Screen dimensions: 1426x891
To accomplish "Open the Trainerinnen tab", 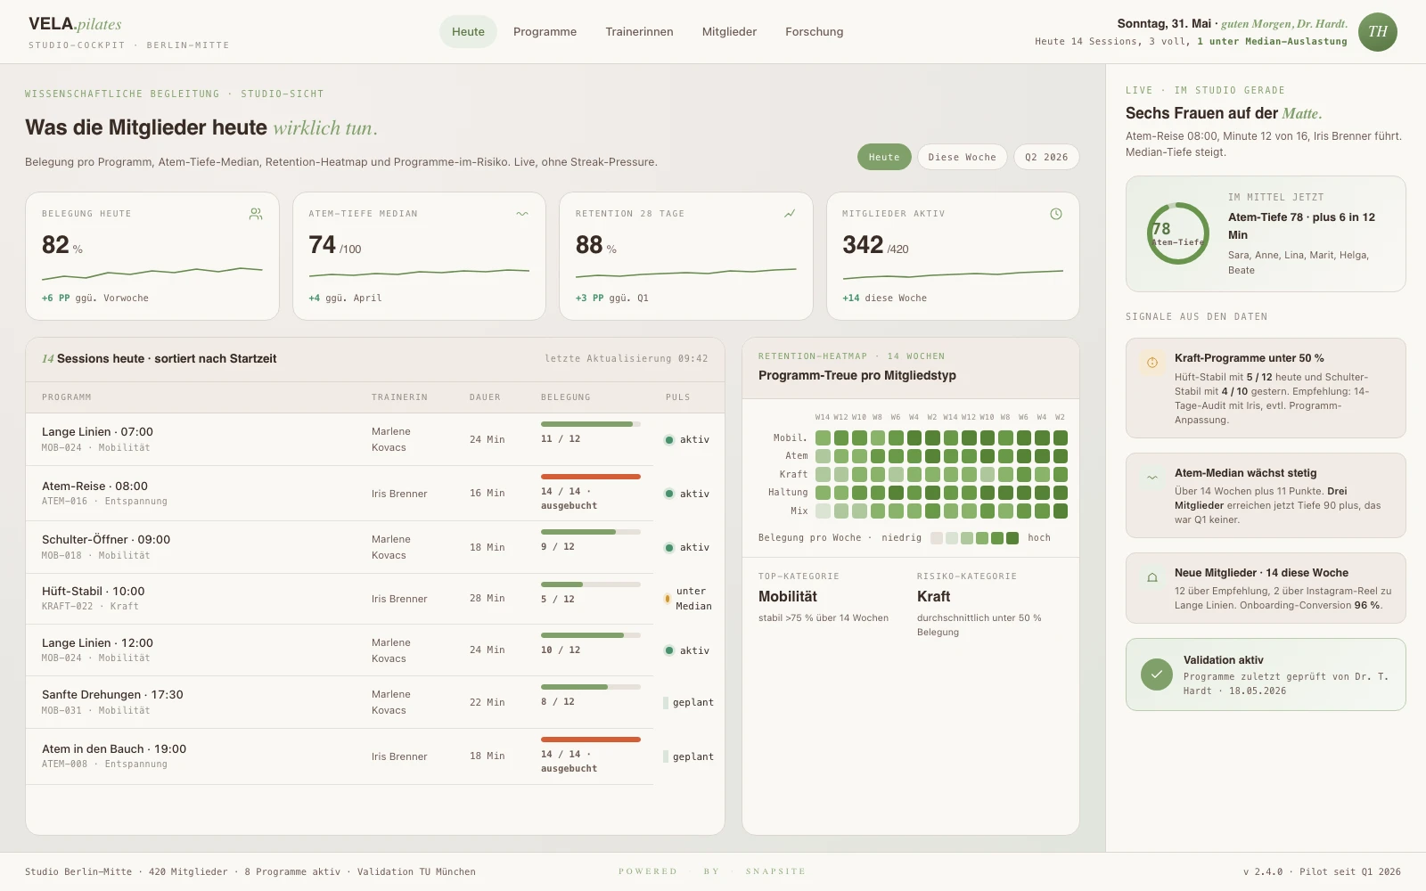I will (x=639, y=32).
